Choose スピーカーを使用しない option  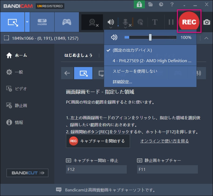[x=150, y=71]
